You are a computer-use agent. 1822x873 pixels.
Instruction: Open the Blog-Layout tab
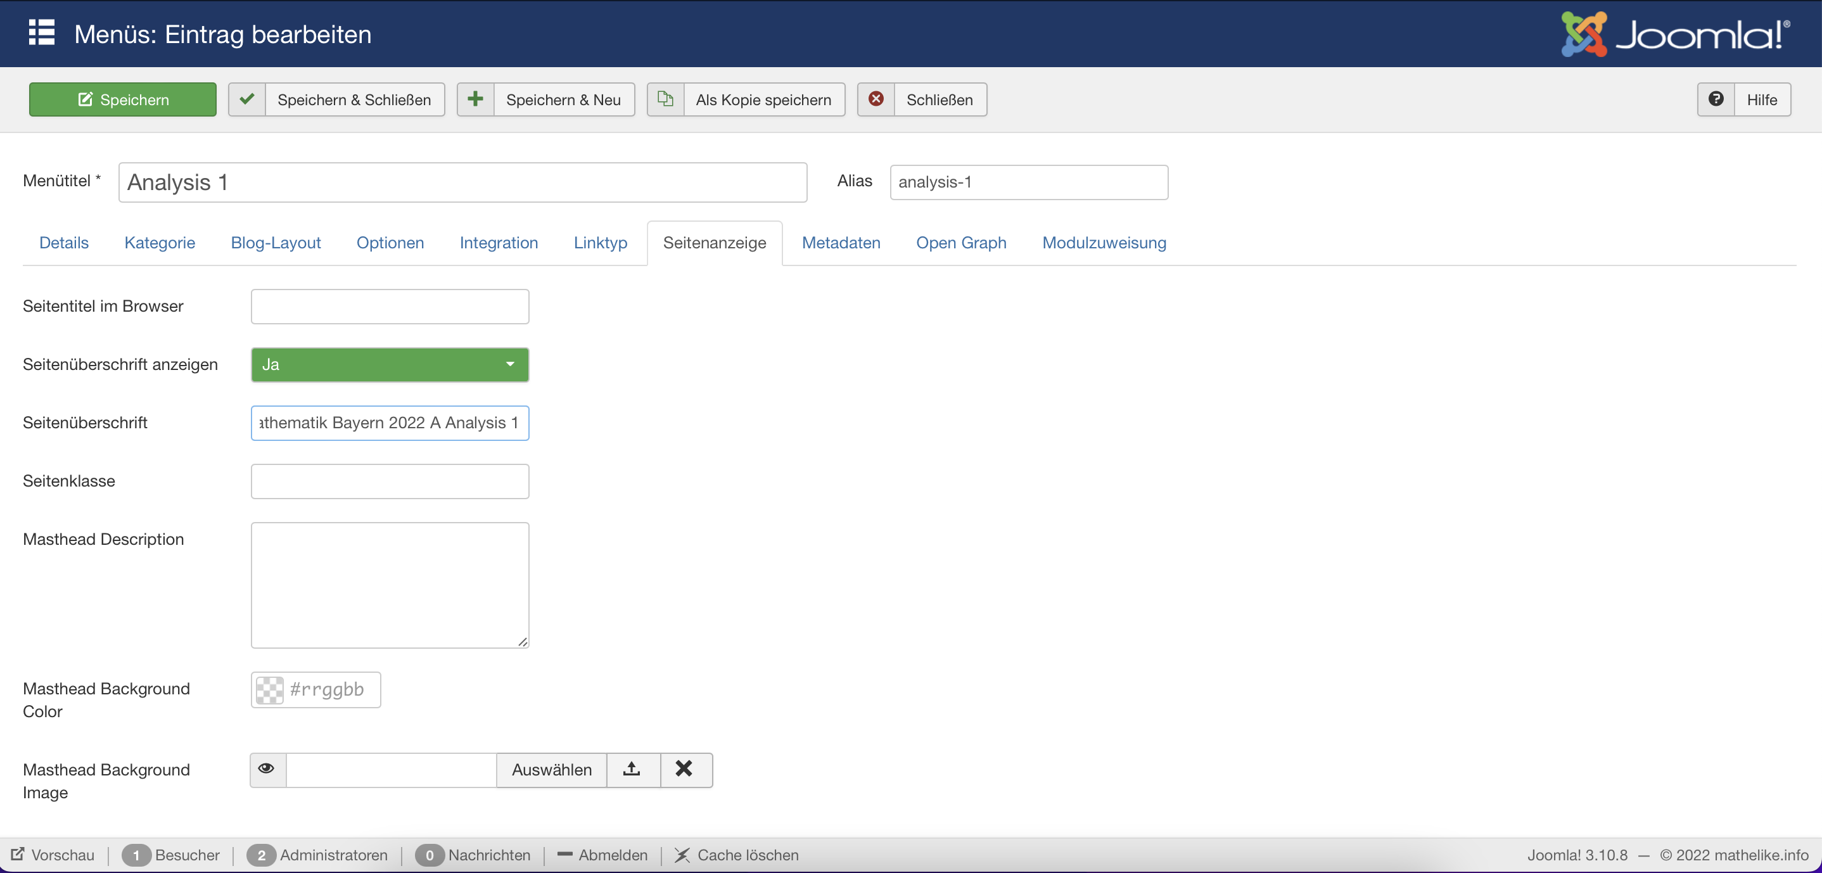coord(275,243)
